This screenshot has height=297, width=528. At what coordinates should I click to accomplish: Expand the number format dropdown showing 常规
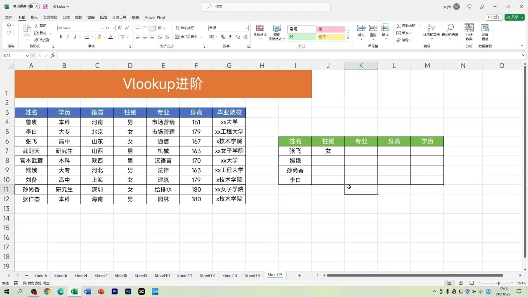[x=247, y=28]
